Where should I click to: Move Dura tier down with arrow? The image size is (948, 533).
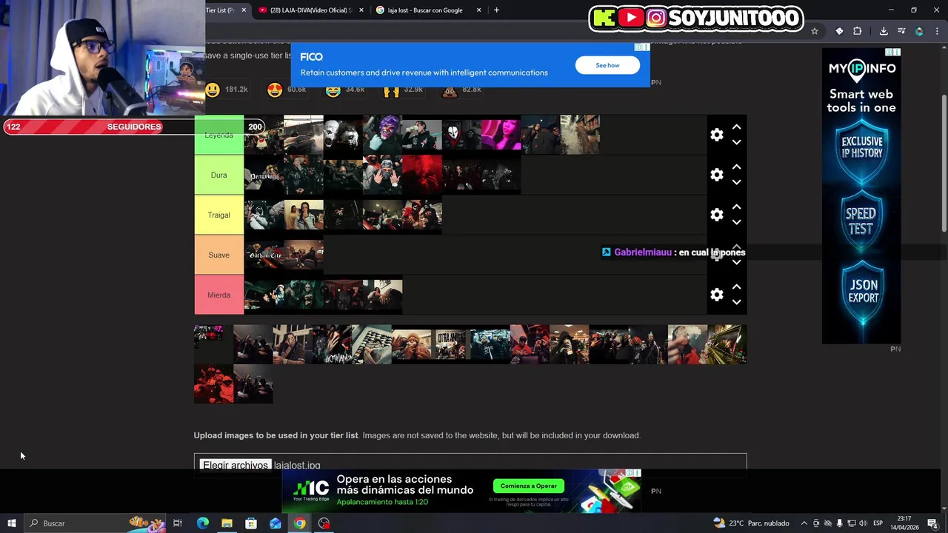click(736, 182)
